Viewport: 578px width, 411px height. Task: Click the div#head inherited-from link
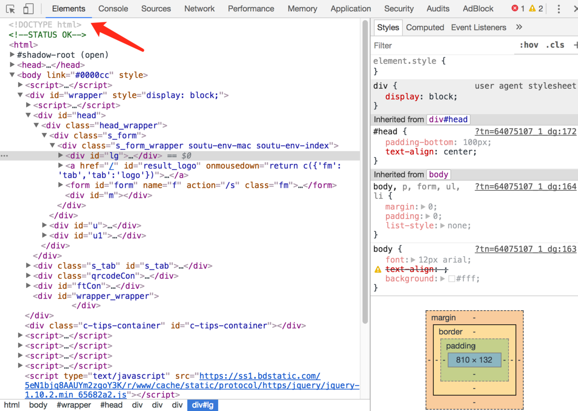pos(448,119)
